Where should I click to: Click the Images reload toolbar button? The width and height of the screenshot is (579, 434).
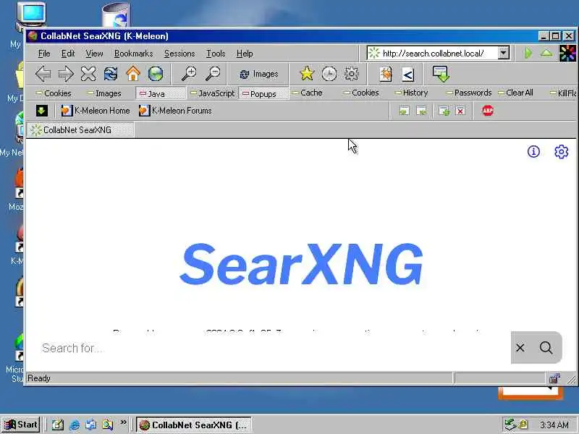(259, 75)
